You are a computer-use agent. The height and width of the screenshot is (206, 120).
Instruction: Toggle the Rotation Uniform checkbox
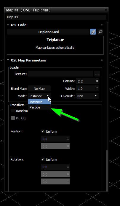pyautogui.click(x=43, y=159)
